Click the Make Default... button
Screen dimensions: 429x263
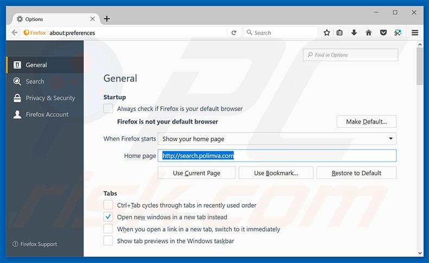click(367, 121)
